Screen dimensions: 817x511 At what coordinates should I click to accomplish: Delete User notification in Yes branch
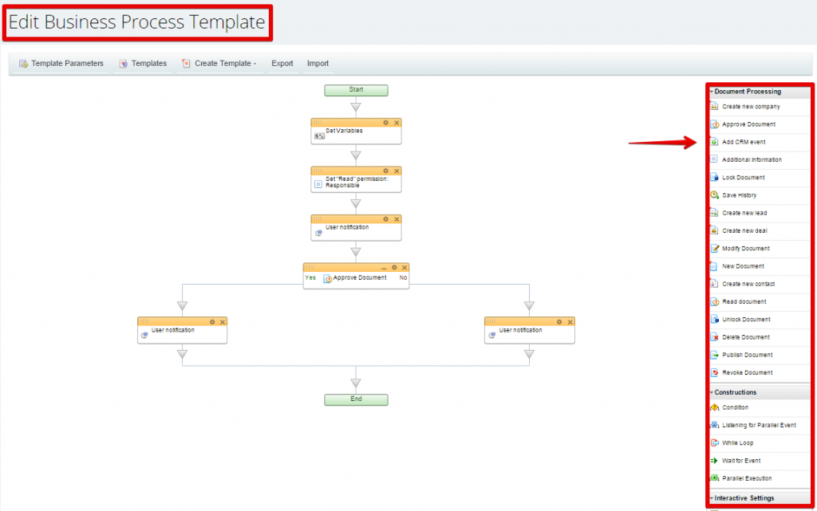click(223, 322)
